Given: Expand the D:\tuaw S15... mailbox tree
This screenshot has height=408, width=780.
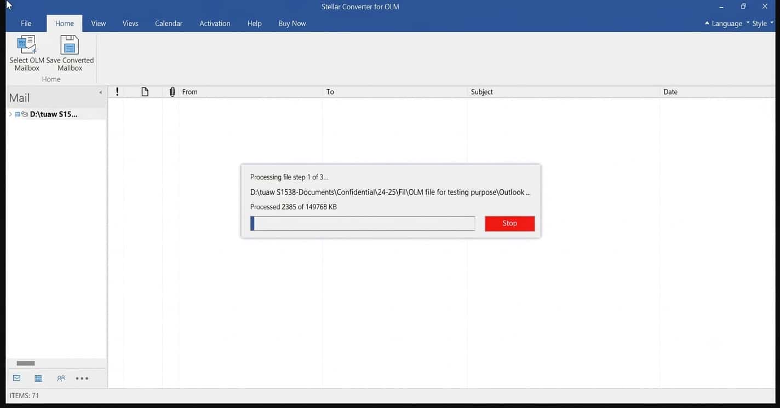Looking at the screenshot, I should point(10,114).
